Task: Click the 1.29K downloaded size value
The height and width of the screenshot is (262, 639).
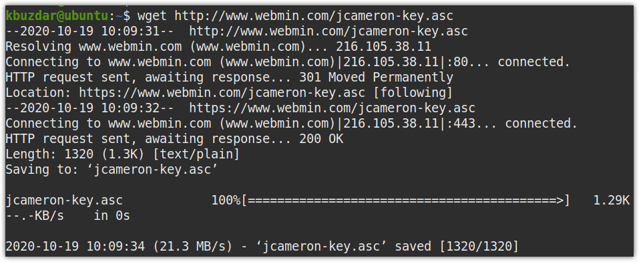Action: [612, 201]
